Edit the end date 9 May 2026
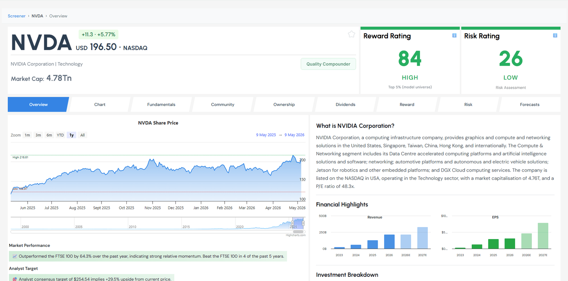Screen dimensions: 568x281 pos(294,135)
